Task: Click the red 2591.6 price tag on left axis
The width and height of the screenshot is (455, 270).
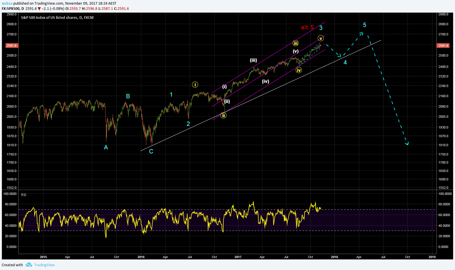Action: [12, 46]
